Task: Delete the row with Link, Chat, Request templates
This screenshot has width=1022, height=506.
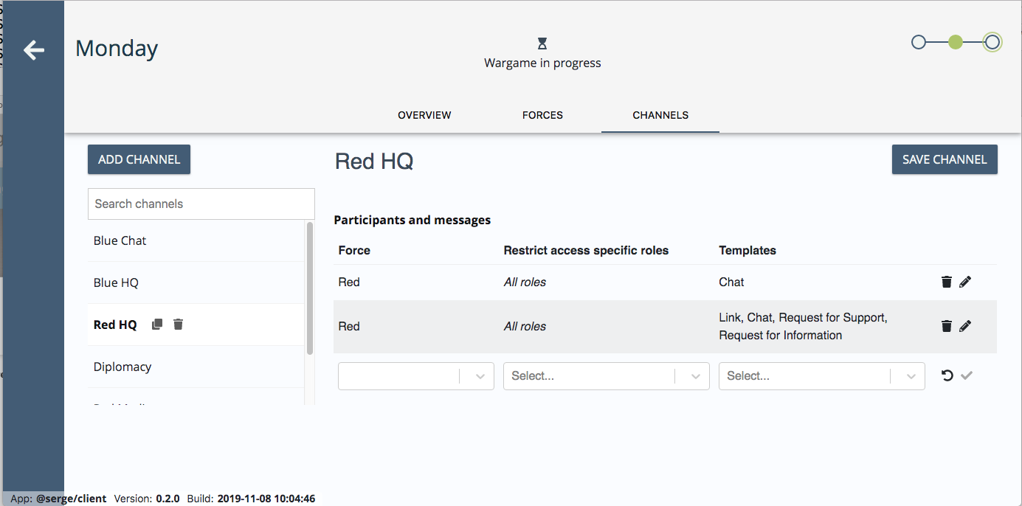Action: tap(947, 326)
